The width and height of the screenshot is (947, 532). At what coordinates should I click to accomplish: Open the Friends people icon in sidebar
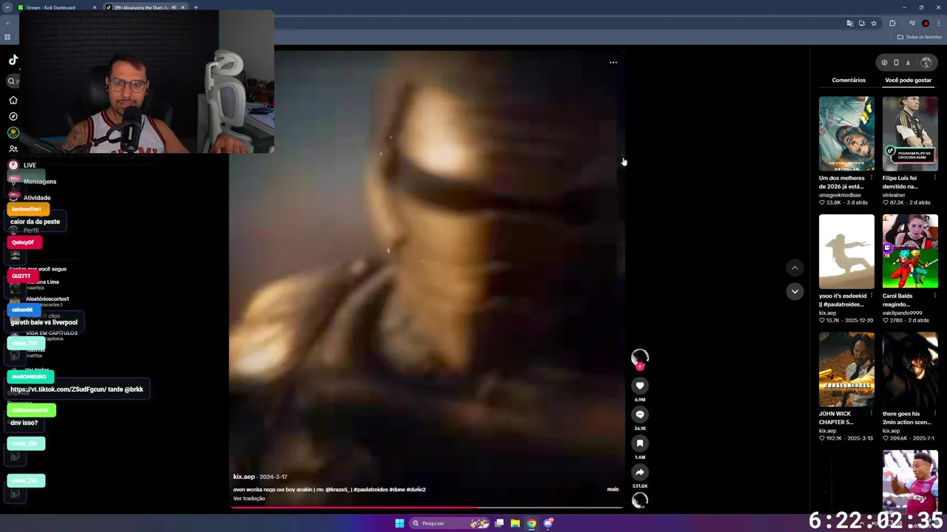pyautogui.click(x=13, y=149)
